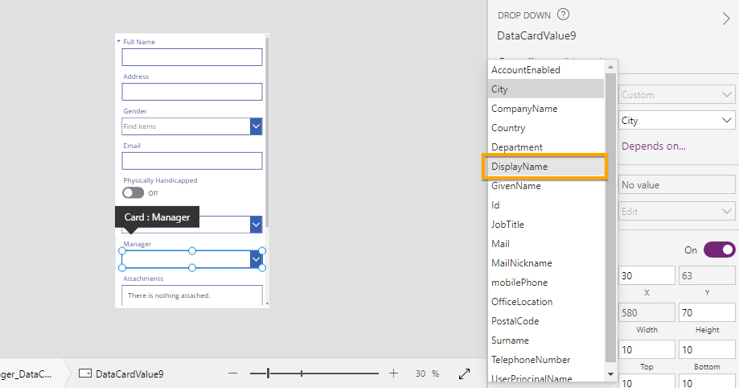Open the selected Manager dropdown arrow

point(256,259)
